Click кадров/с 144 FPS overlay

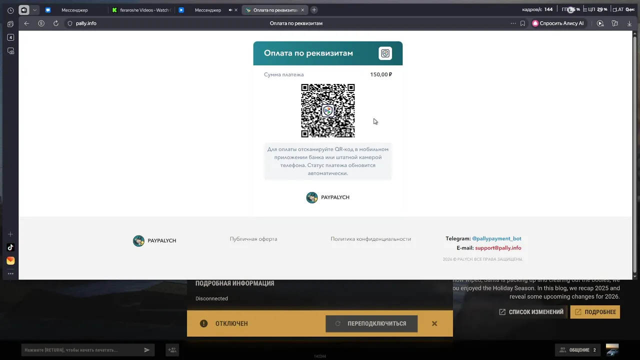[537, 9]
